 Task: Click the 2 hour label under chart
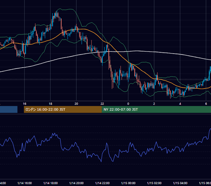click(x=154, y=104)
